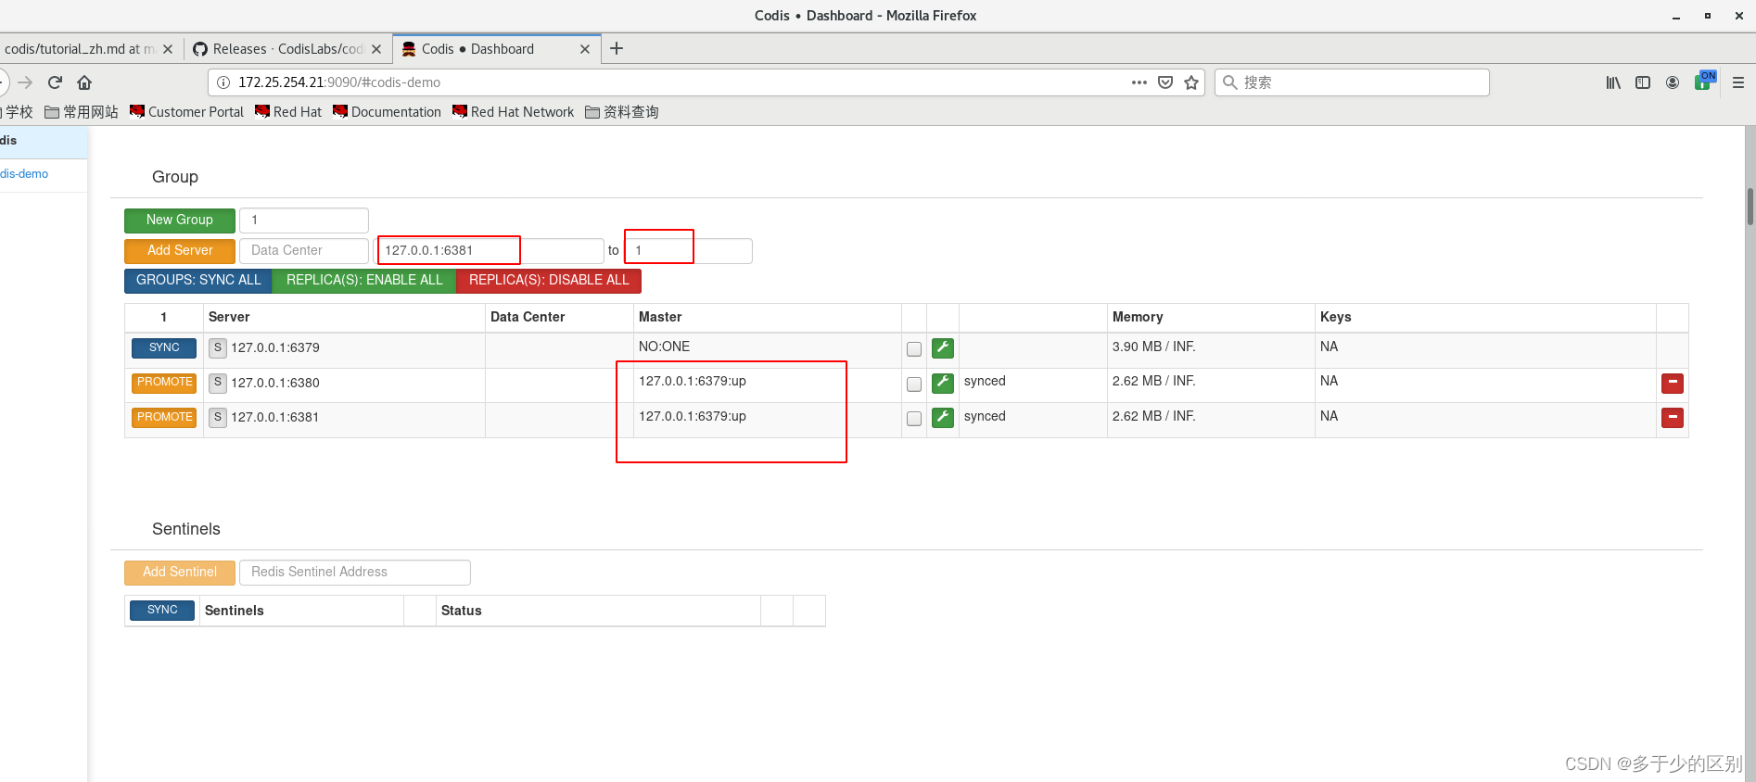
Task: Focus the target group field after 'to'
Action: pos(687,250)
